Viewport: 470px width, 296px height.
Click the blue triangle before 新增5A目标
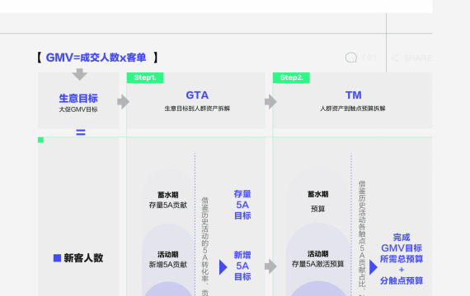(223, 267)
